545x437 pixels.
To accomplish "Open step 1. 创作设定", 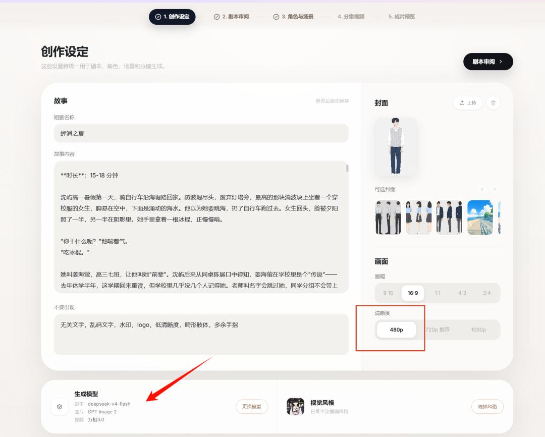I will click(x=172, y=17).
